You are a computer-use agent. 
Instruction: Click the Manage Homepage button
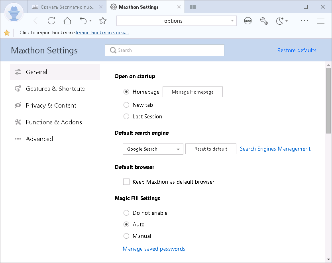pos(193,92)
